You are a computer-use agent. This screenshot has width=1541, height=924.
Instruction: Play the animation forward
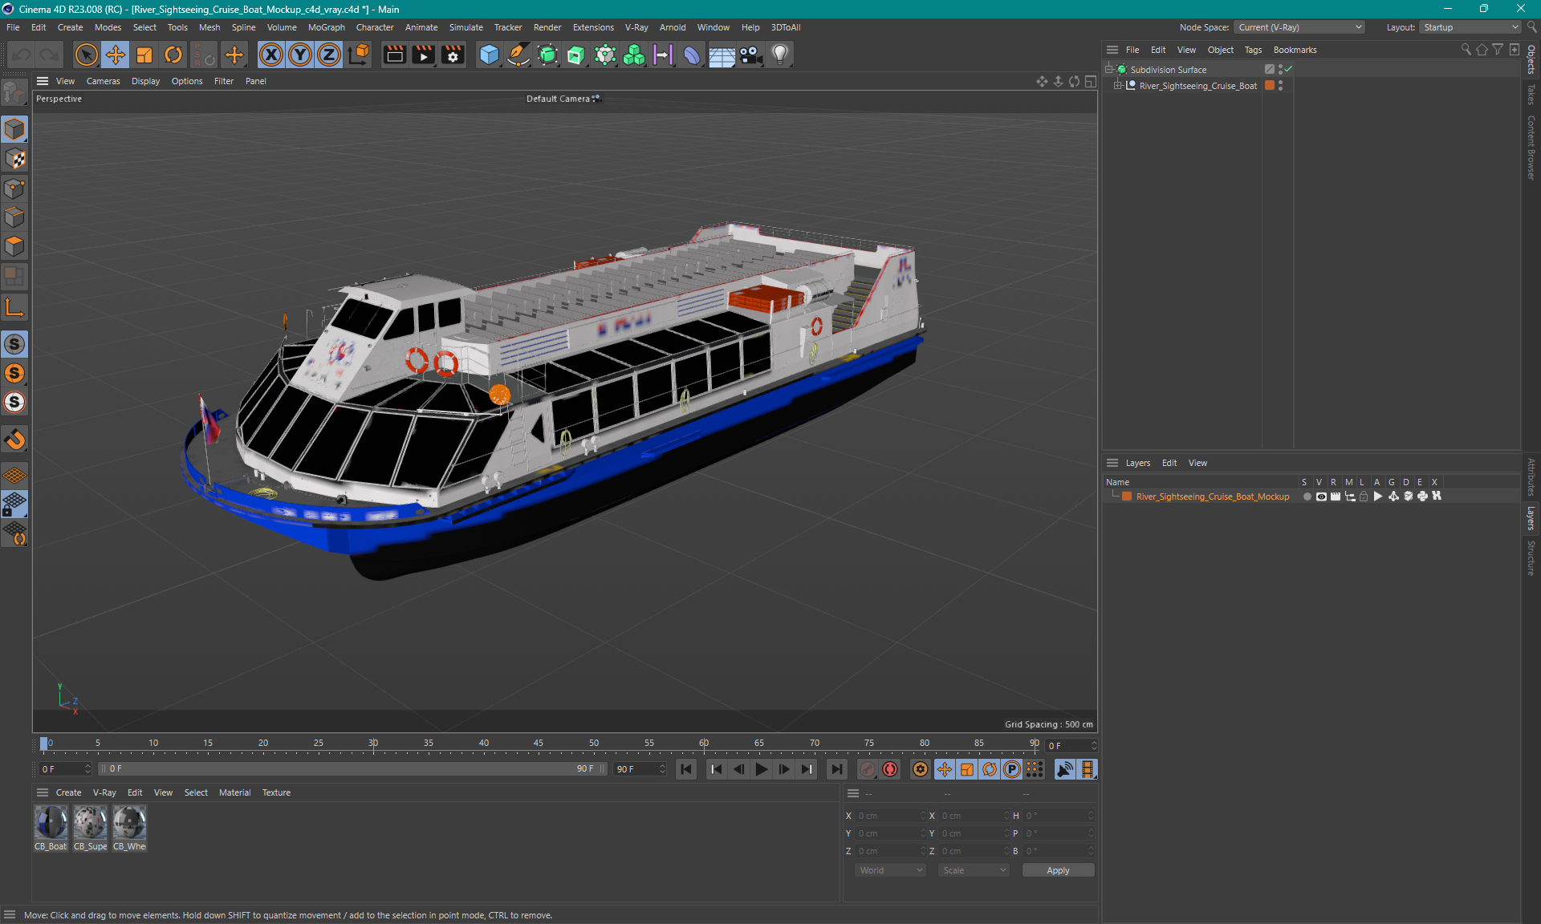point(762,769)
